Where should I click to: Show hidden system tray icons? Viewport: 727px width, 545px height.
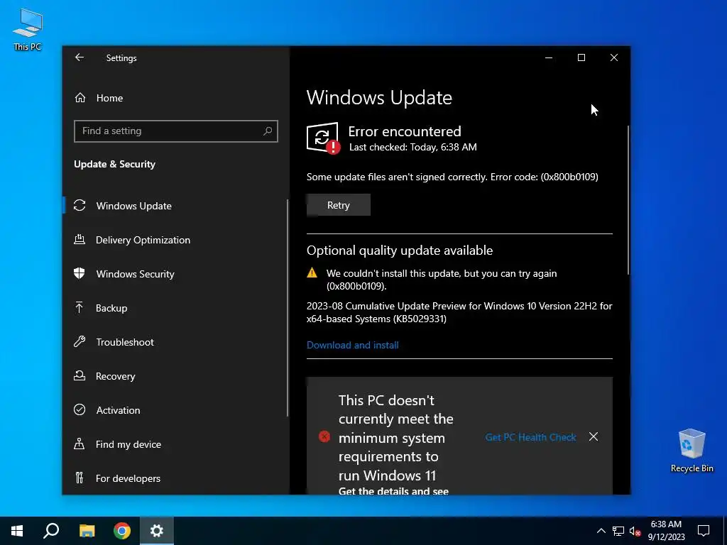click(601, 531)
